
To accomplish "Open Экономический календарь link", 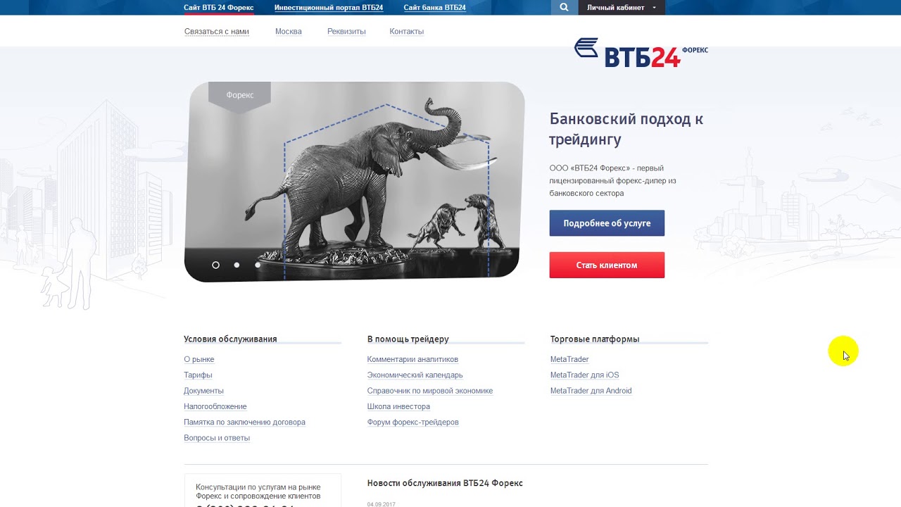I will 415,375.
